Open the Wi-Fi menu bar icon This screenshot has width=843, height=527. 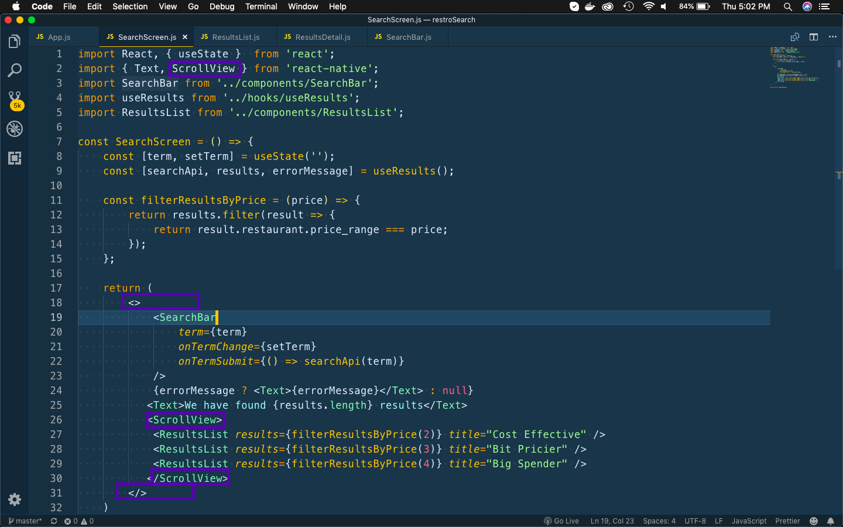pos(648,6)
